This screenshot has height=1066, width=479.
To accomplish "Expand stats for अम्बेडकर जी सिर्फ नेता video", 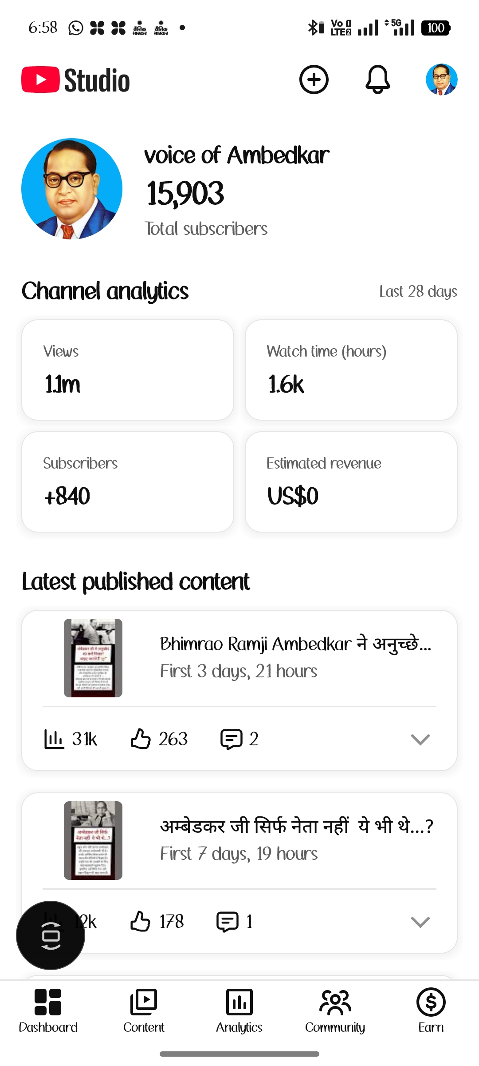I will pos(420,922).
